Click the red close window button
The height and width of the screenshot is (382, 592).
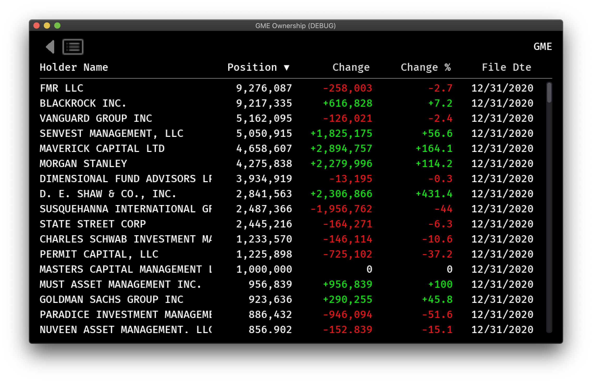36,26
